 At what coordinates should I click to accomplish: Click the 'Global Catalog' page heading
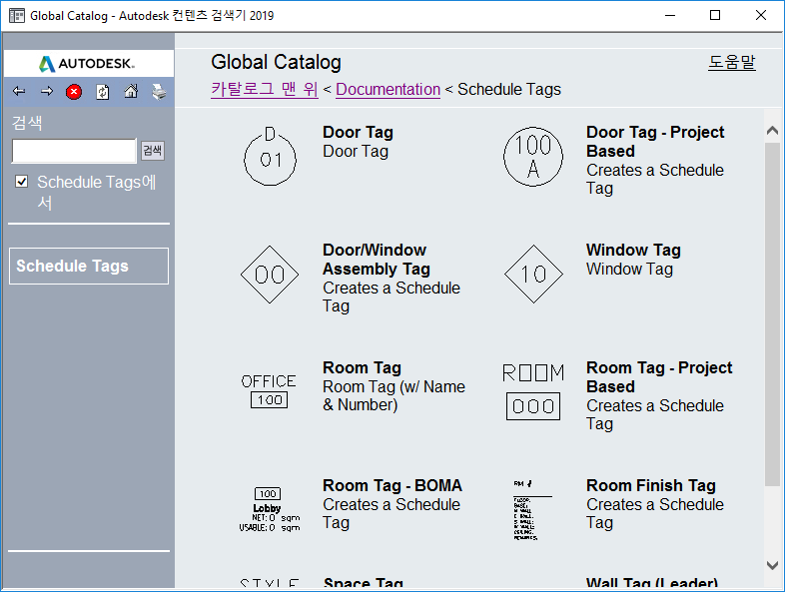(x=276, y=62)
